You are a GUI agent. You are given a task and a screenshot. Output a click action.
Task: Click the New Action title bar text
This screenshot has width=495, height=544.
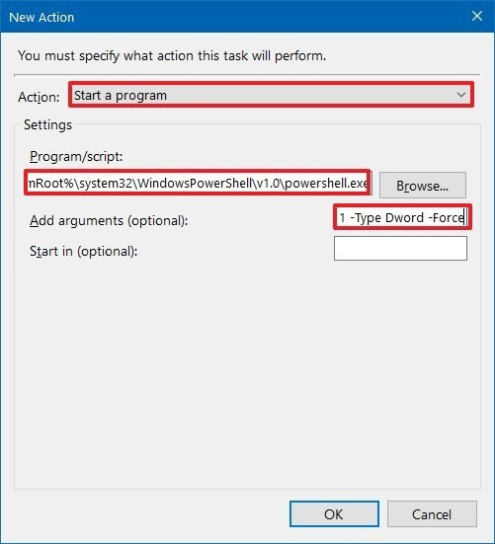pyautogui.click(x=41, y=17)
